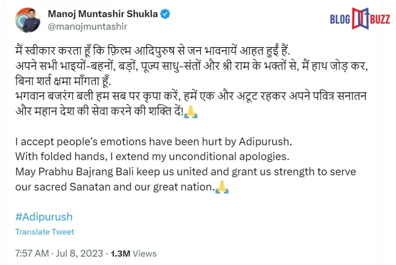Open Manoj Muntashir's profile avatar photo

pyautogui.click(x=27, y=20)
